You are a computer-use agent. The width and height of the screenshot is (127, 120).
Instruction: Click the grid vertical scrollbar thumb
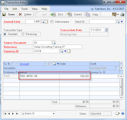coord(121,87)
